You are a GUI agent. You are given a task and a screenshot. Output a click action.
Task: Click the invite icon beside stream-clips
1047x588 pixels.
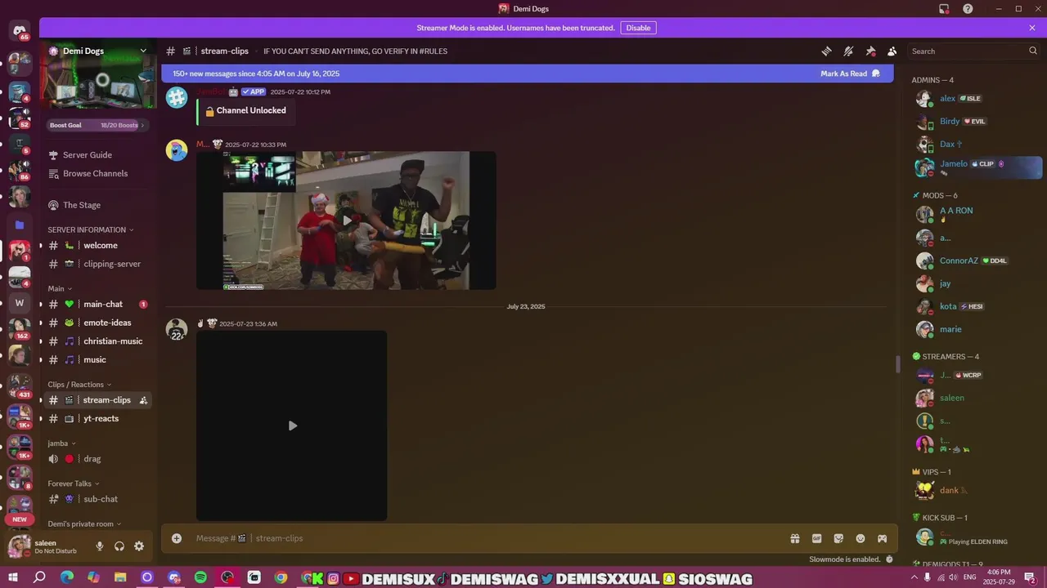click(x=143, y=400)
